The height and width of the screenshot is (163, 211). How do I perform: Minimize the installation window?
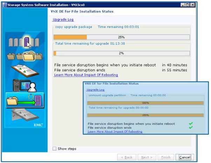click(183, 5)
